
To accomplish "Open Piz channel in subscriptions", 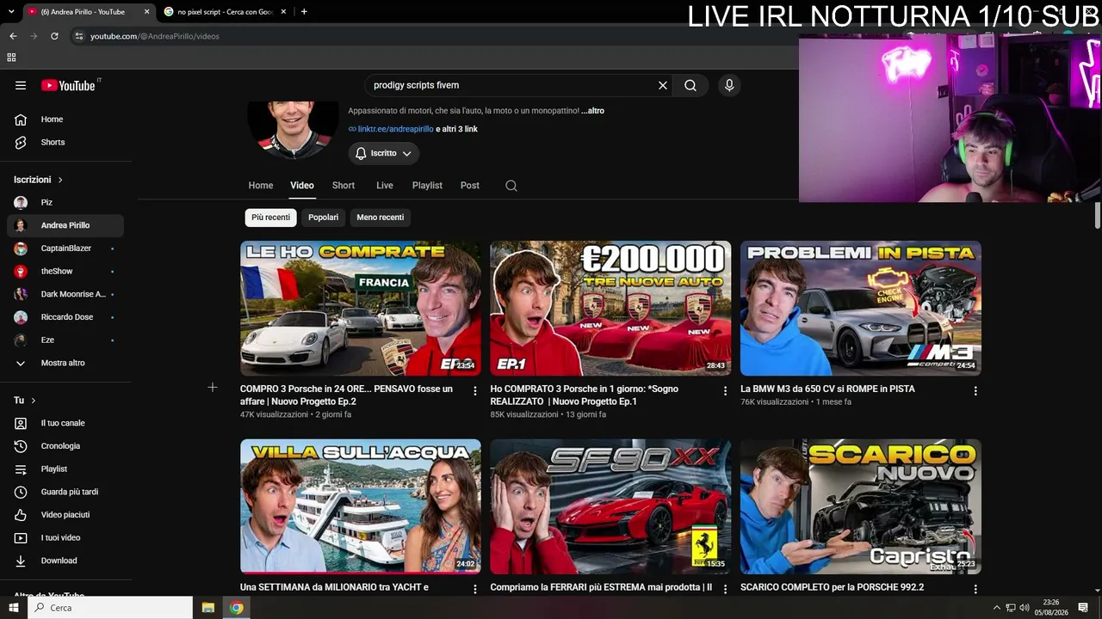I will (65, 203).
